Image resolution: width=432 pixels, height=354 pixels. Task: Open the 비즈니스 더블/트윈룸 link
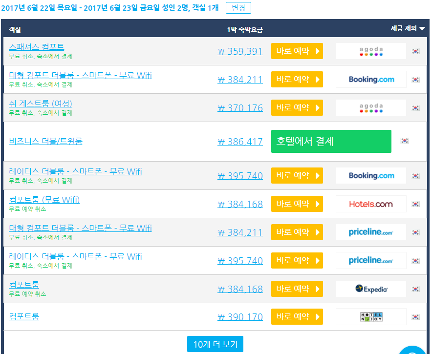coord(45,141)
